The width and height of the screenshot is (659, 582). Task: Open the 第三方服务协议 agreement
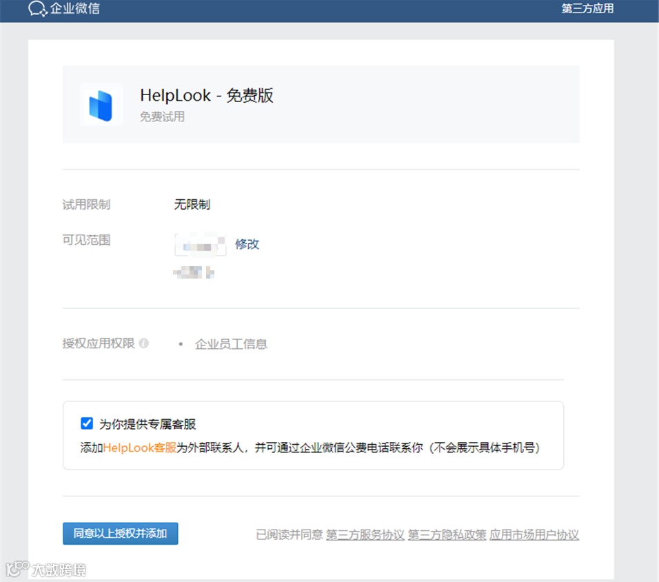tap(365, 534)
